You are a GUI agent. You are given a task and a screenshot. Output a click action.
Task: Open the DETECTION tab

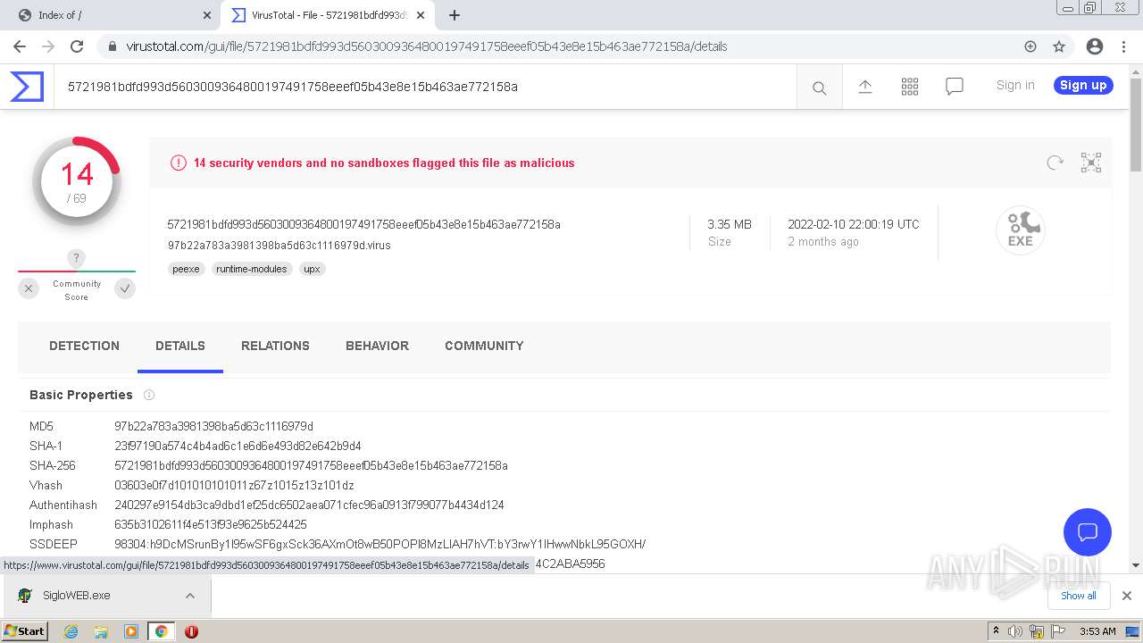pyautogui.click(x=84, y=346)
